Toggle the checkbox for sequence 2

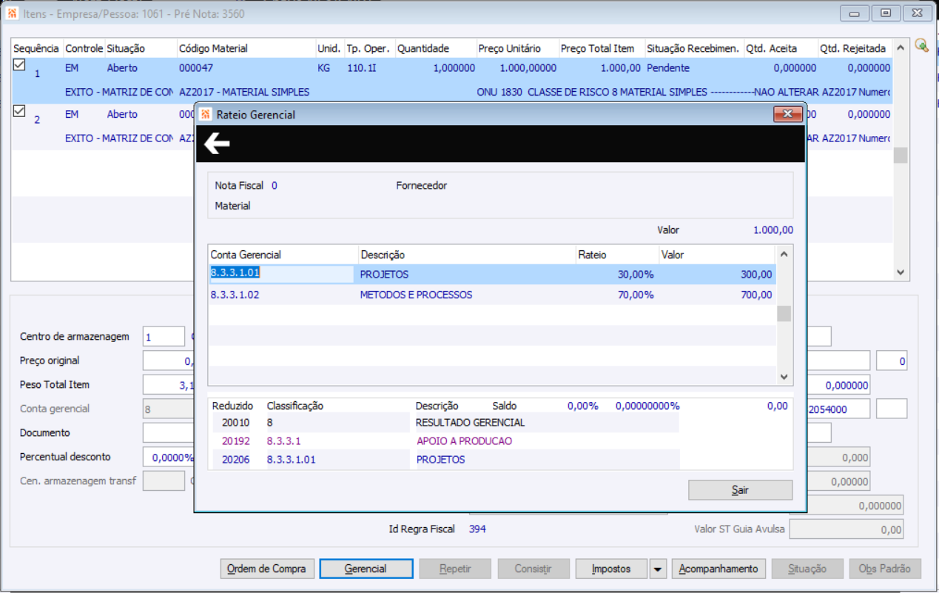tap(20, 112)
